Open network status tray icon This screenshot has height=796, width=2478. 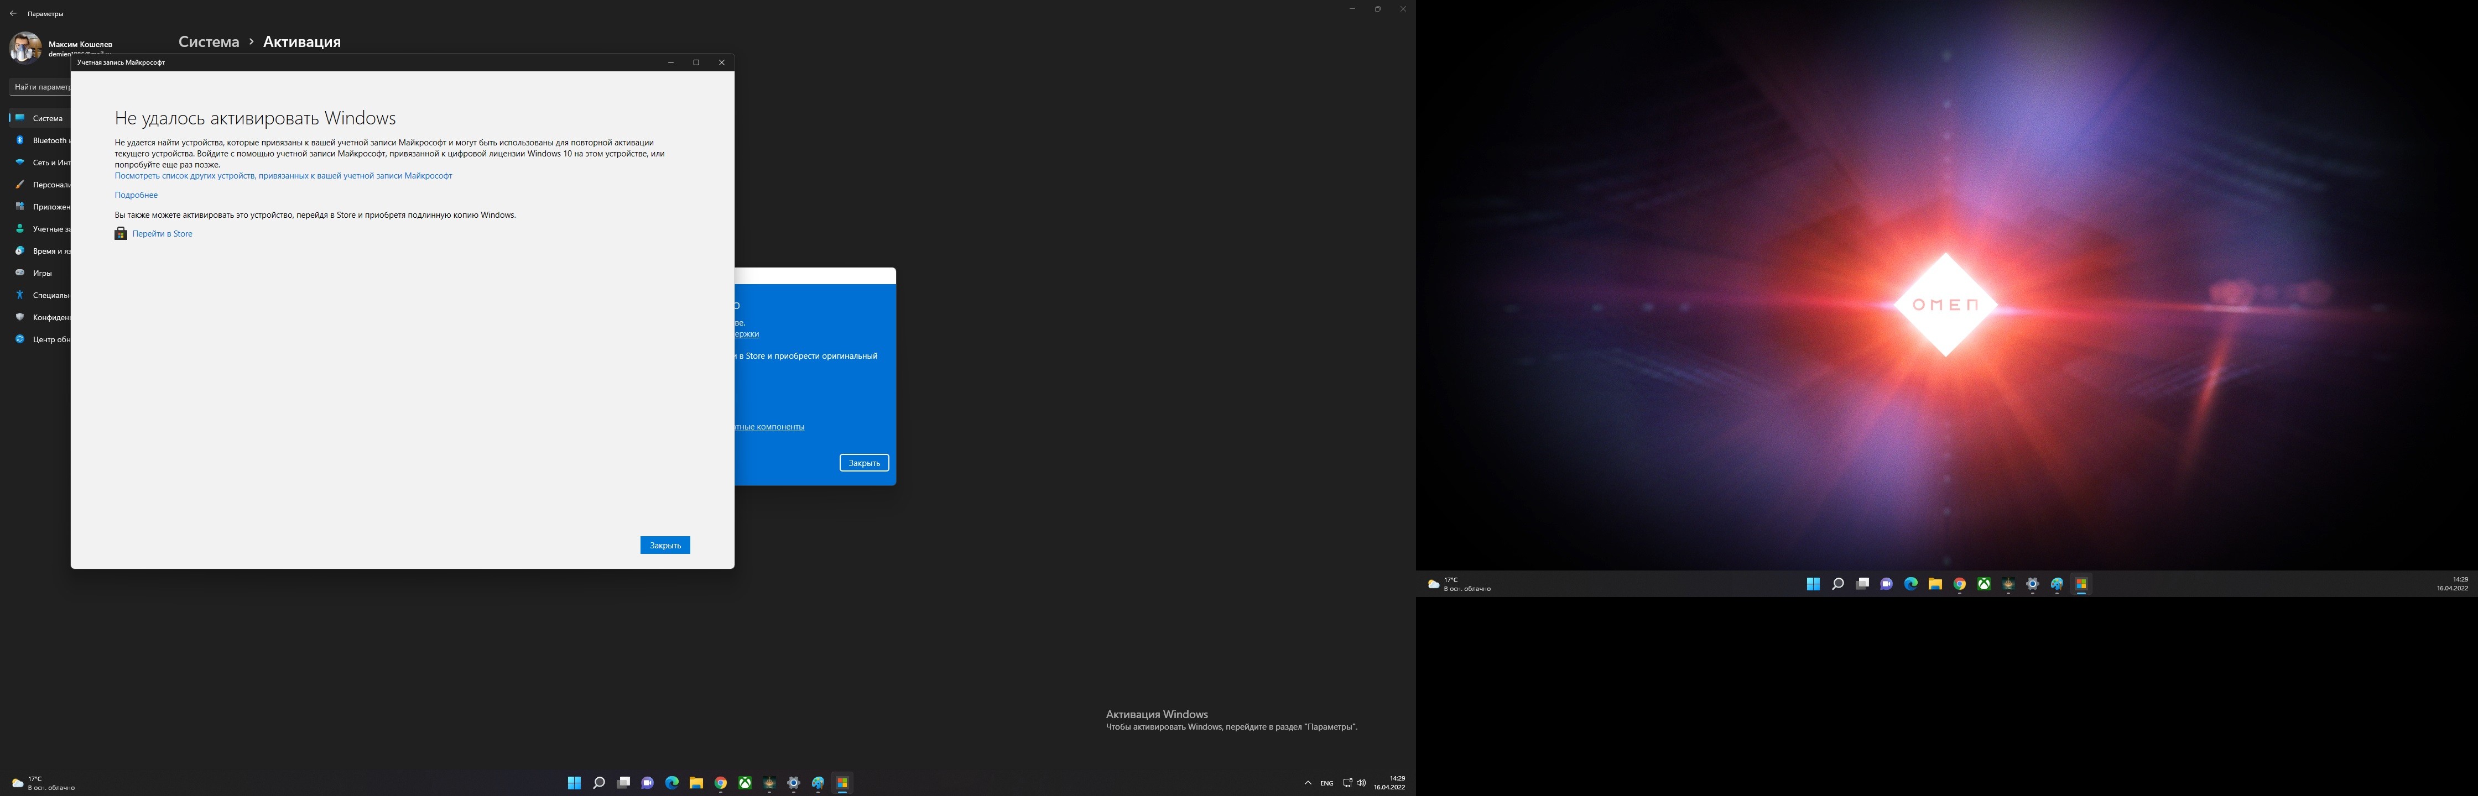coord(1348,783)
